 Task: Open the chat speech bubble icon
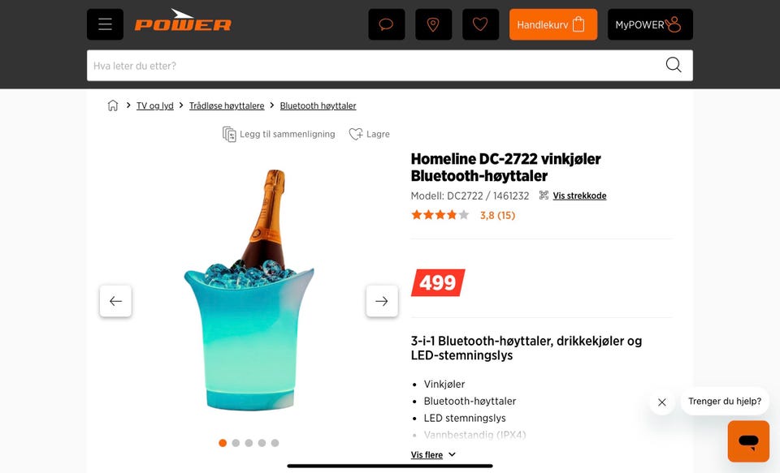click(x=387, y=24)
